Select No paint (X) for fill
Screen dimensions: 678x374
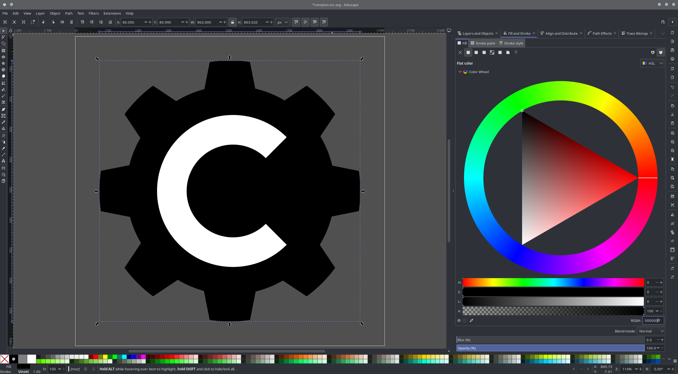point(460,52)
